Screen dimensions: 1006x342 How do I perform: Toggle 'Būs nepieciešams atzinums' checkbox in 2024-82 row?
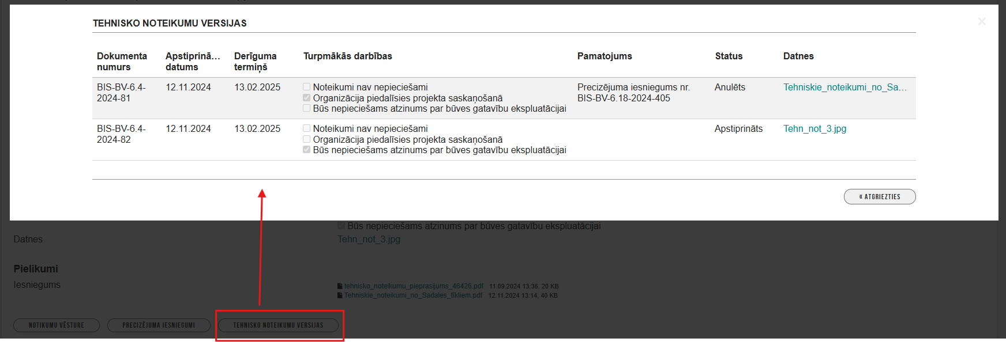(x=307, y=150)
